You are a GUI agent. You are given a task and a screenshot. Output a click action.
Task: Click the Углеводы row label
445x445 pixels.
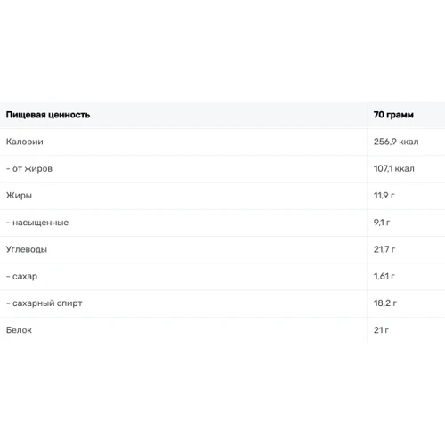point(27,249)
